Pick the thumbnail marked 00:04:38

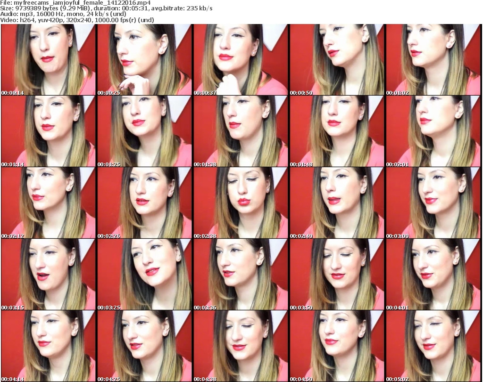[241, 346]
